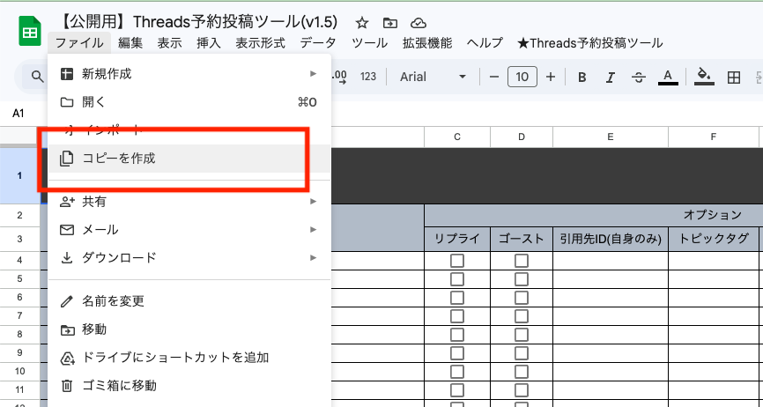This screenshot has width=763, height=407.
Task: Open the borders tool
Action: pyautogui.click(x=733, y=78)
